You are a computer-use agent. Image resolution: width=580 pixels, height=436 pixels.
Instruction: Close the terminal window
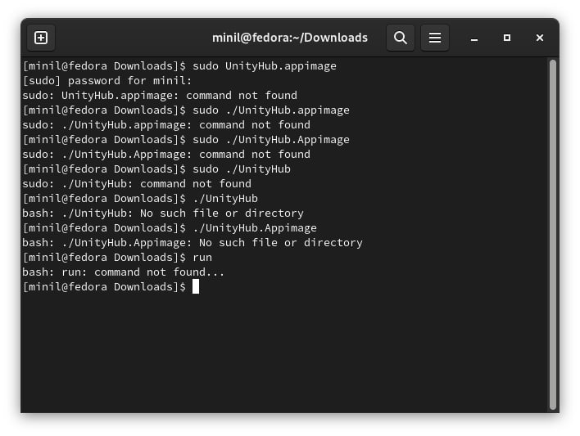(540, 38)
